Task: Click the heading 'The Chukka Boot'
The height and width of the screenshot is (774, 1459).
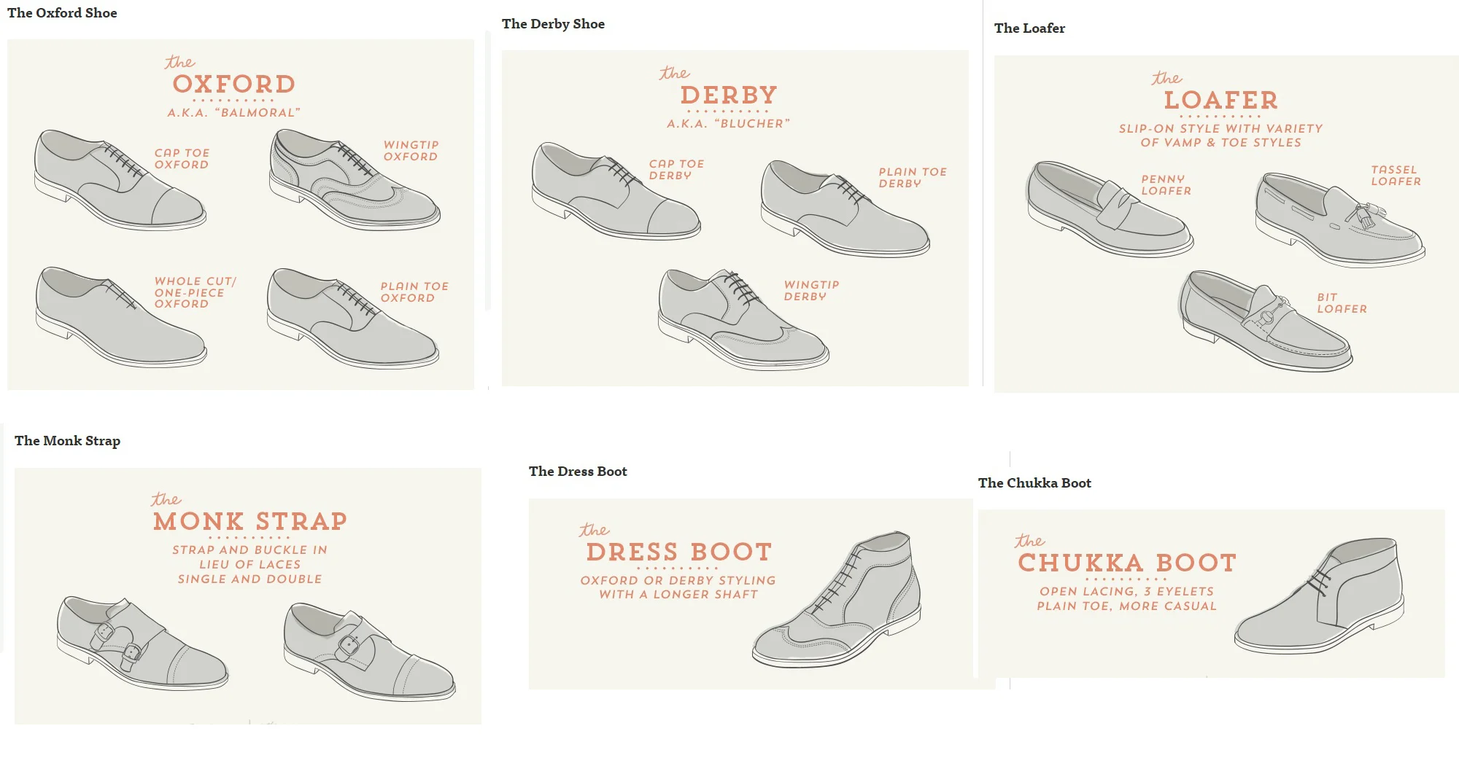Action: click(x=1034, y=483)
